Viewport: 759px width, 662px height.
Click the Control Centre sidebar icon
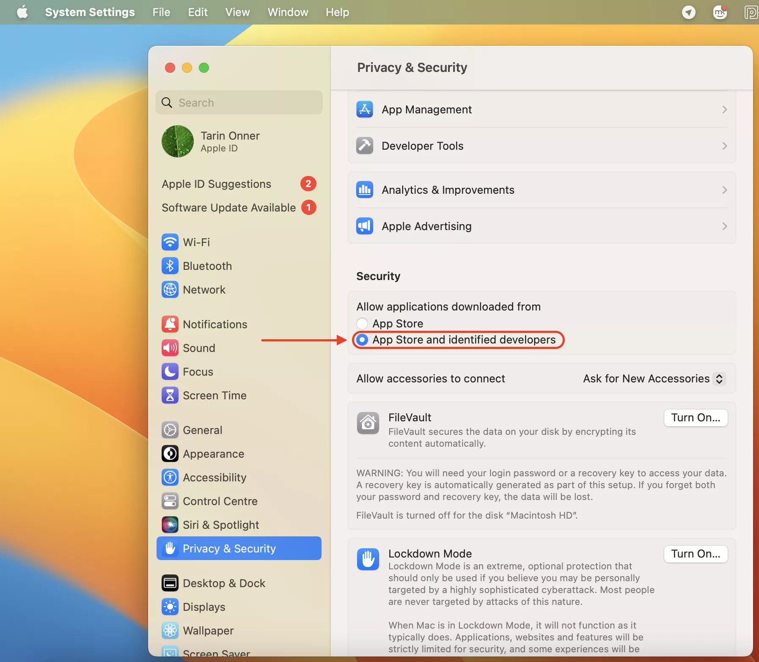(170, 501)
